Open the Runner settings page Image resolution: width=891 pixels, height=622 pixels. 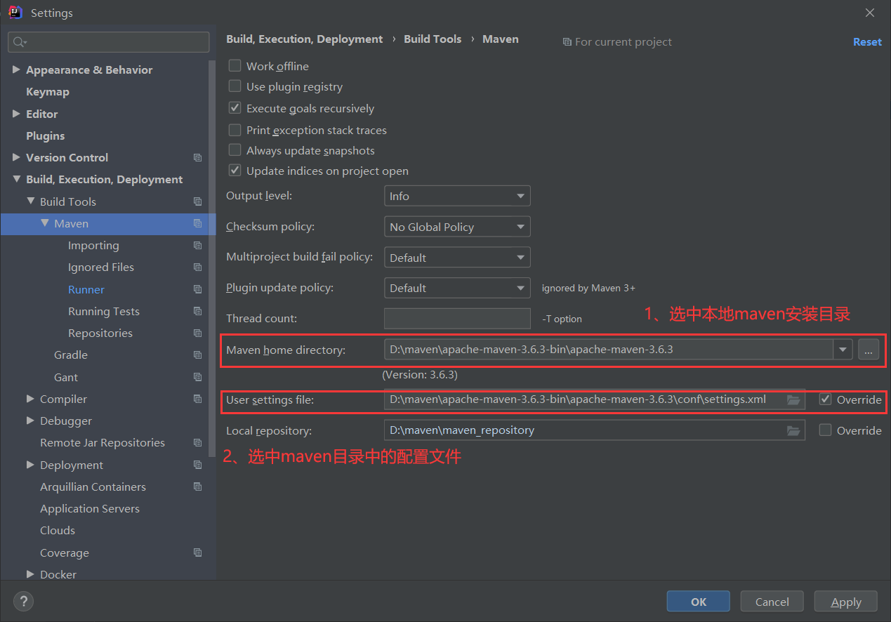(86, 289)
